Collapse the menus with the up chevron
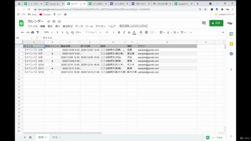Screen dimensions: 251x141 pyautogui.click(x=223, y=32)
